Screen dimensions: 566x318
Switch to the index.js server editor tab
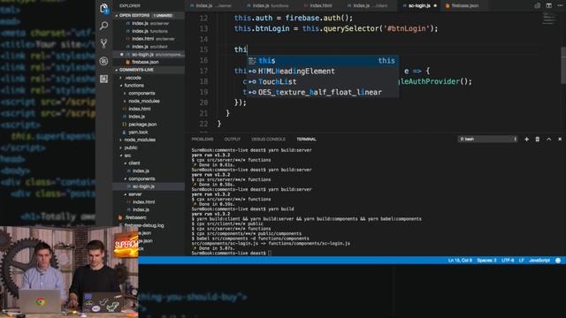pyautogui.click(x=210, y=6)
